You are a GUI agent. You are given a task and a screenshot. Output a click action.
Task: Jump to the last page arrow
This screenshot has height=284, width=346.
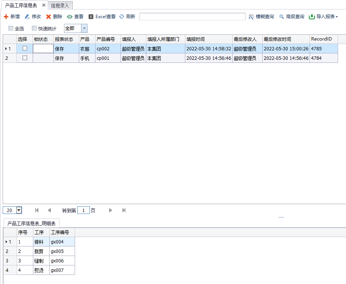124,210
